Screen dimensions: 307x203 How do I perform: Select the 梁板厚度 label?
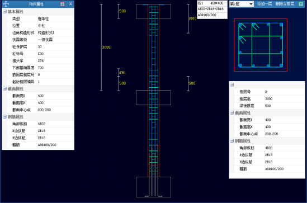[x=247, y=106]
